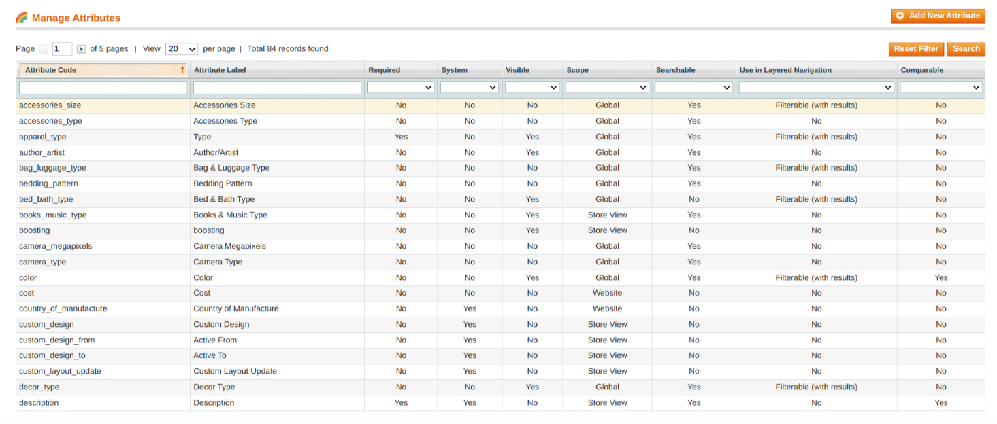Sort by Attribute Label column header
This screenshot has height=424, width=997.
click(x=220, y=70)
